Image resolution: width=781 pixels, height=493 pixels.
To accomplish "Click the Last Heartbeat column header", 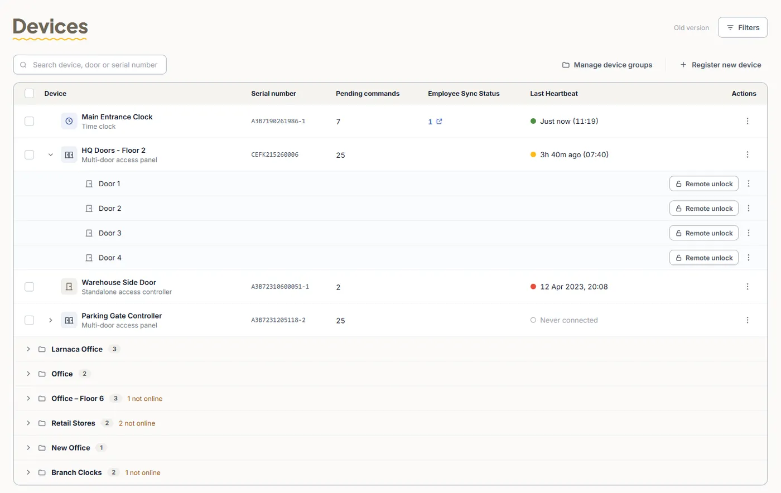I will [554, 94].
